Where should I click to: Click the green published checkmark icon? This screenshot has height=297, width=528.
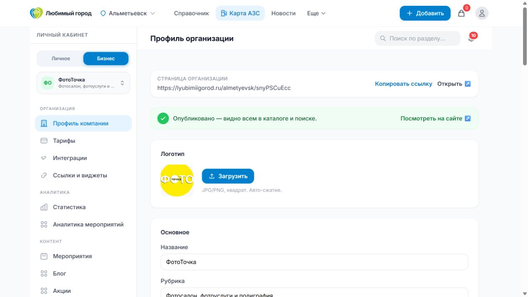[163, 118]
